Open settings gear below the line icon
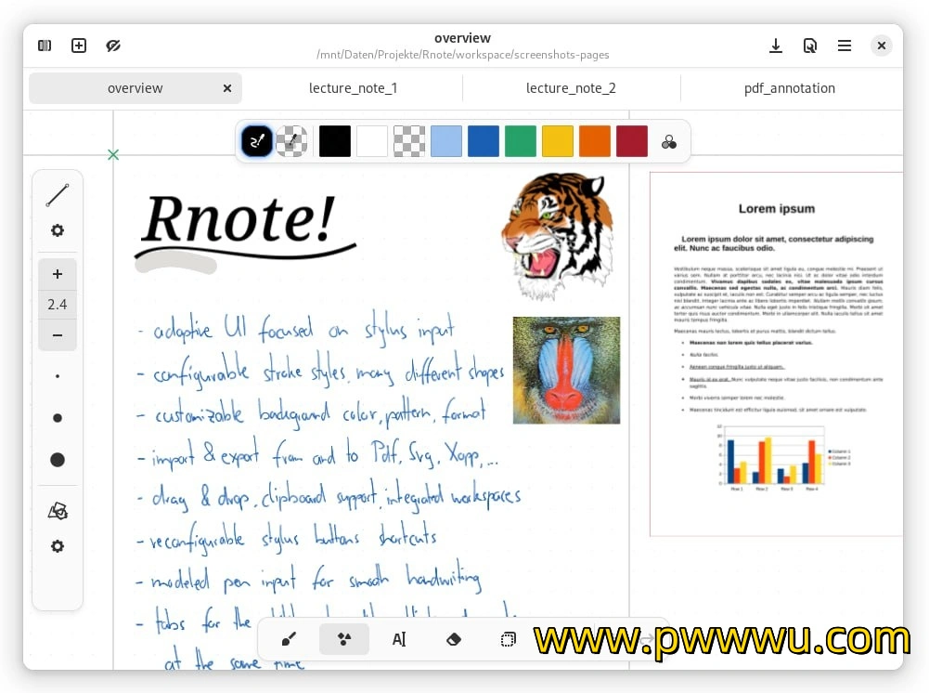The height and width of the screenshot is (693, 929). (x=58, y=230)
